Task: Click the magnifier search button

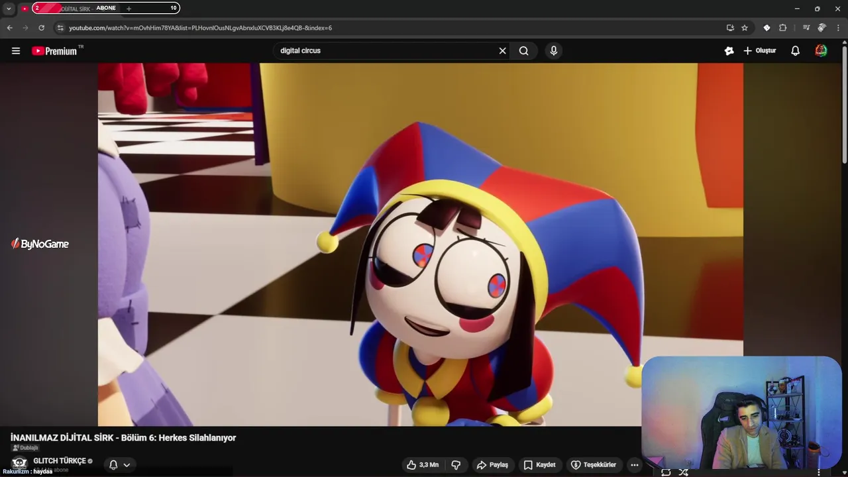Action: click(x=524, y=50)
